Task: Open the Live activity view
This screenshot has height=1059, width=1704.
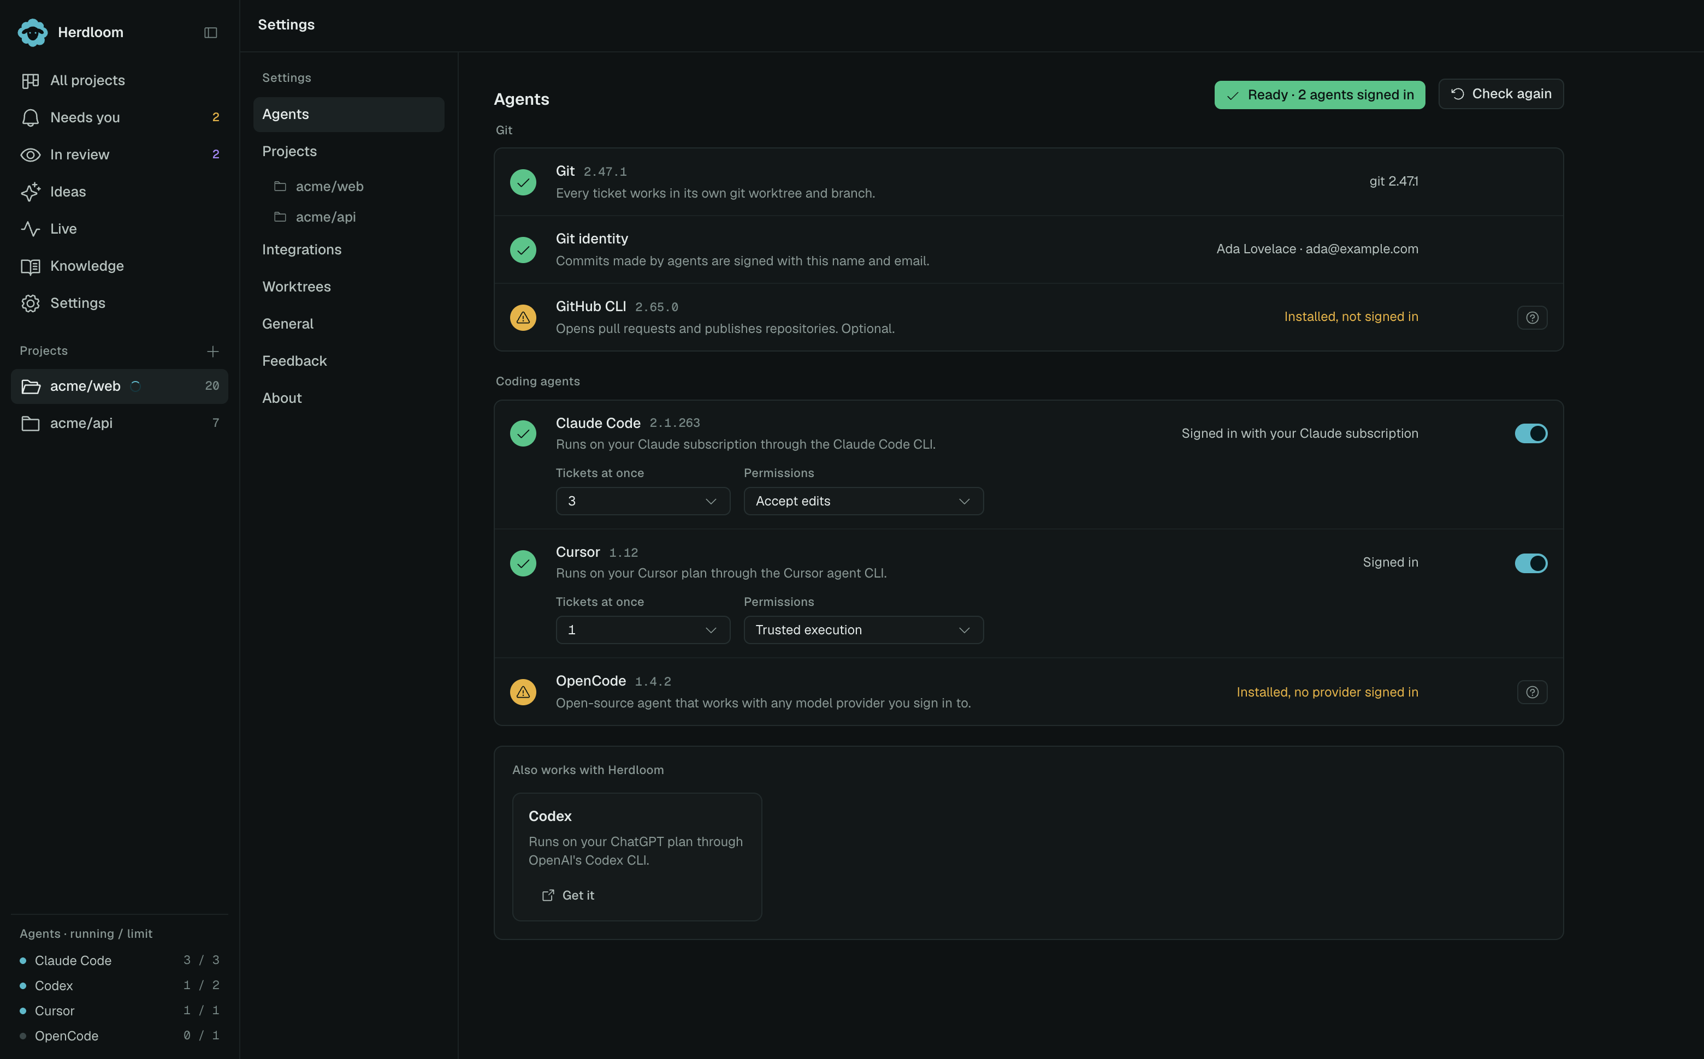Action: click(119, 229)
